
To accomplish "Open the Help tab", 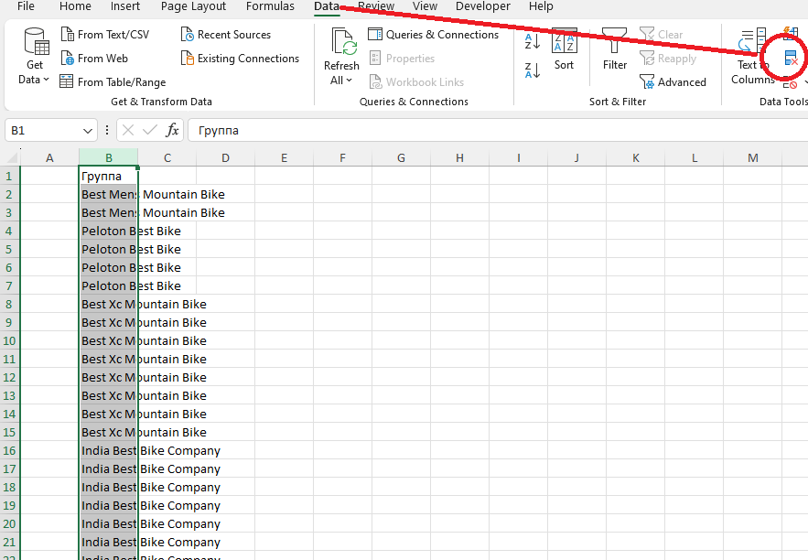I will (541, 6).
